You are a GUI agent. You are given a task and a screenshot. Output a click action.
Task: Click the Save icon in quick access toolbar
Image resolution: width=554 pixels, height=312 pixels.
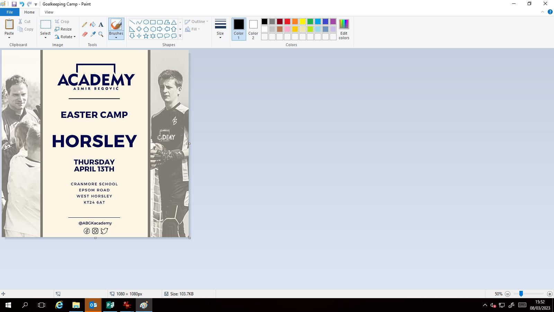coord(14,4)
